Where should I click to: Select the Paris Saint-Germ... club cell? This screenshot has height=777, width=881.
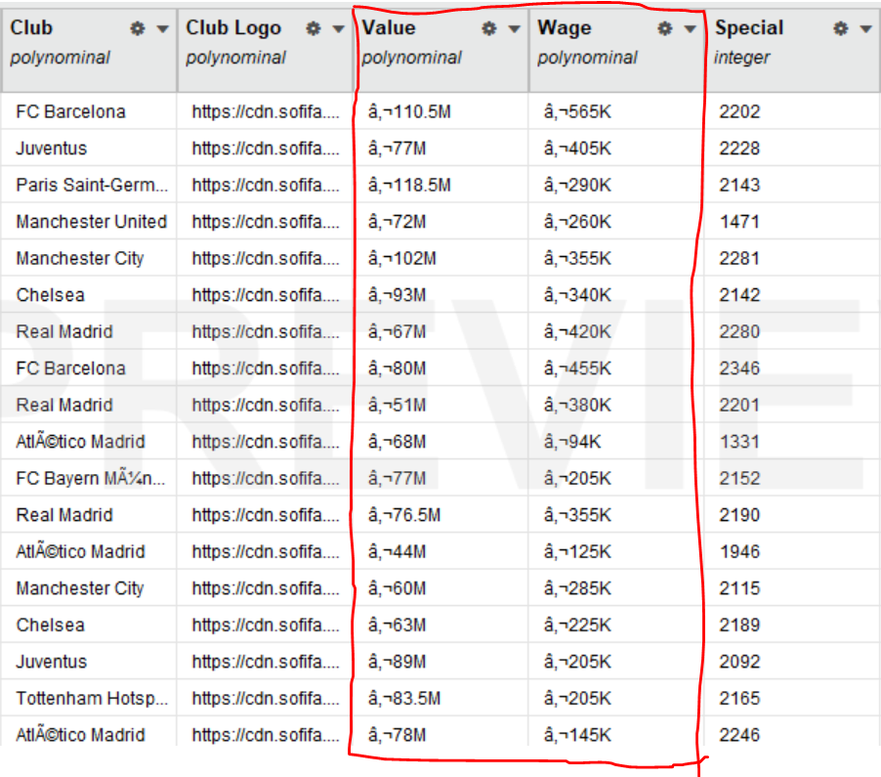[x=92, y=185]
